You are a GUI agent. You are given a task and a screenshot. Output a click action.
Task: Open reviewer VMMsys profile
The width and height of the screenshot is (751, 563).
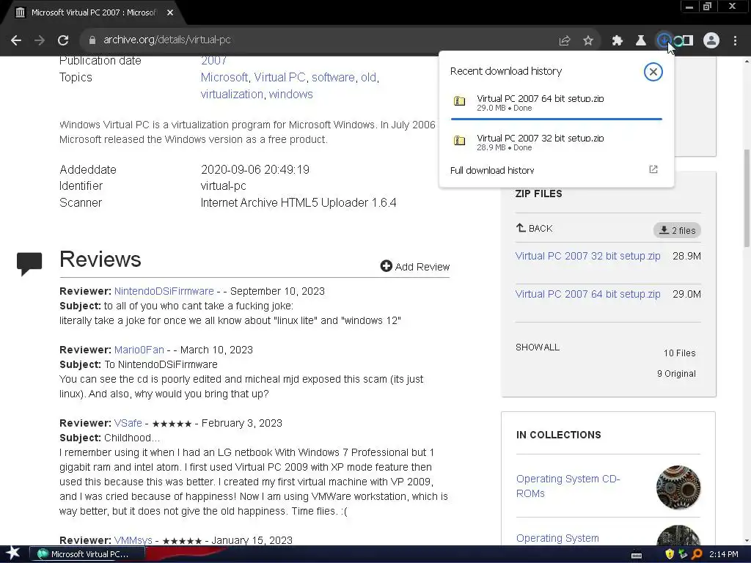pos(133,540)
